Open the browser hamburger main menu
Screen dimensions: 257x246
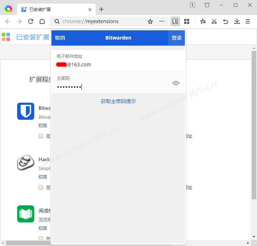248,21
